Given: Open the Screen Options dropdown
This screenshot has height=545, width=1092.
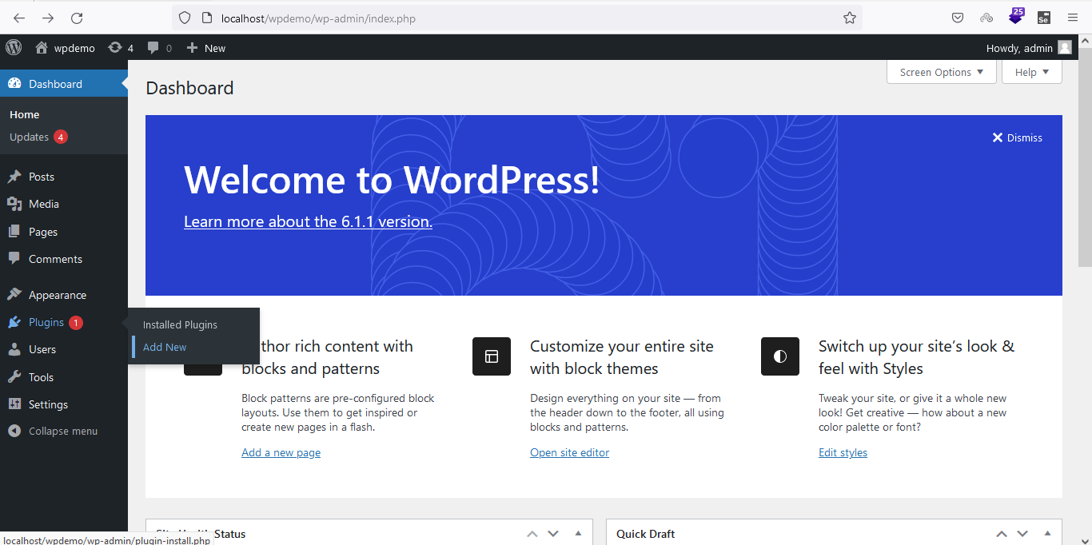Looking at the screenshot, I should [x=940, y=72].
